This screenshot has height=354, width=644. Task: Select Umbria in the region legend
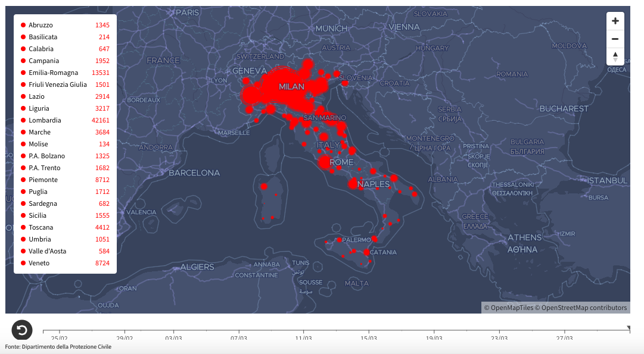click(x=65, y=239)
